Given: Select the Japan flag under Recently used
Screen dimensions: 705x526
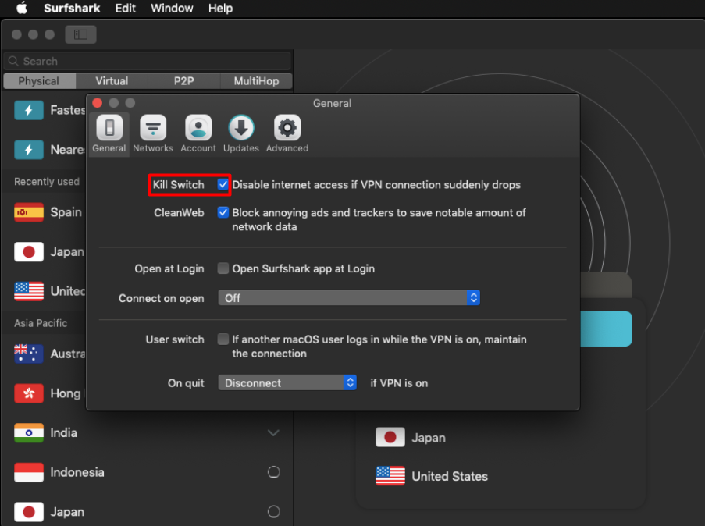Looking at the screenshot, I should (x=29, y=252).
